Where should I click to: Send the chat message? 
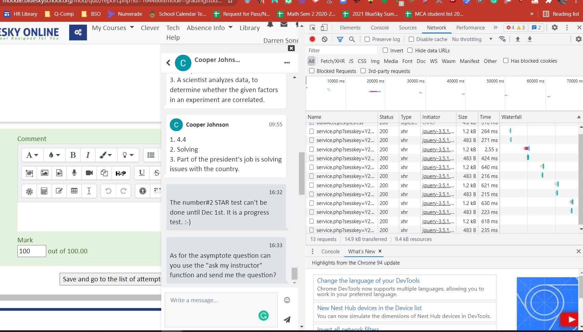click(287, 319)
